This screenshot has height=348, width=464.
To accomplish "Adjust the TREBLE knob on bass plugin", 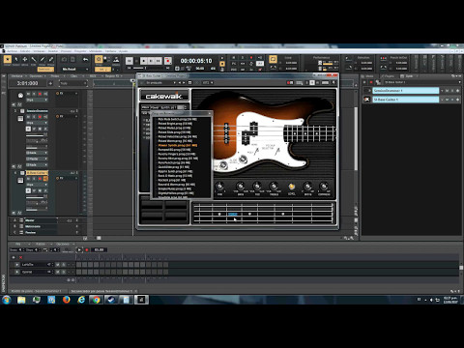I will (x=274, y=187).
